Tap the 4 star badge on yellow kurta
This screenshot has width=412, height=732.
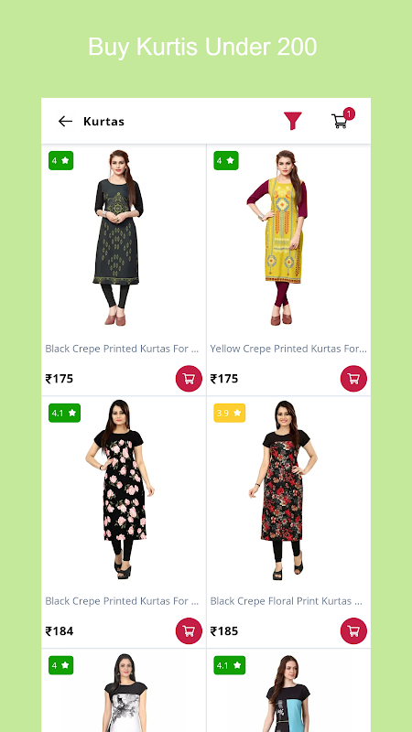tap(226, 161)
